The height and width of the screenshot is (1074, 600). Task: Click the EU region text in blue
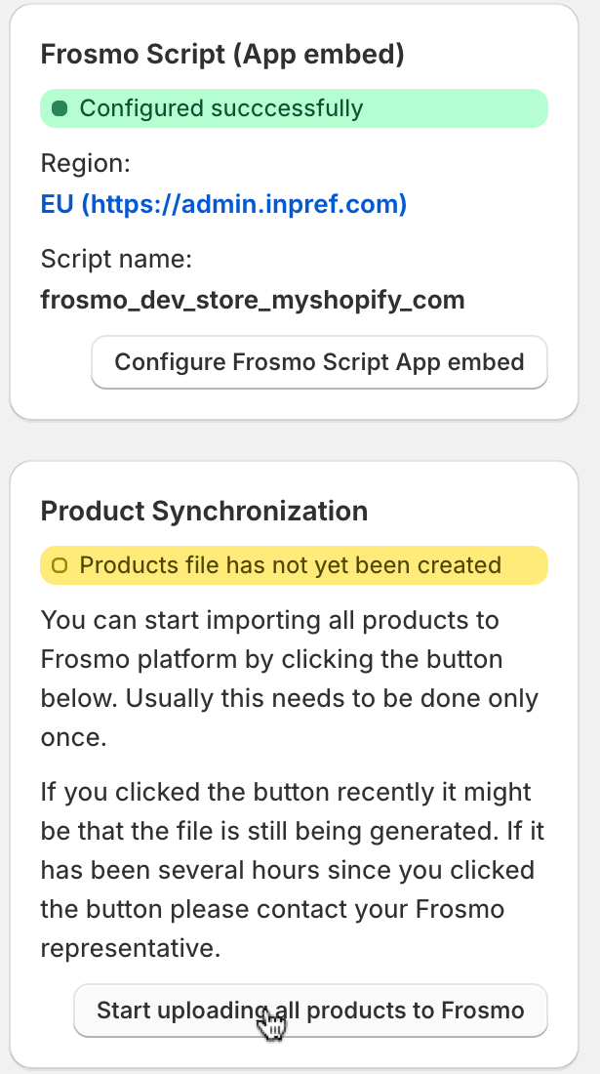pyautogui.click(x=57, y=204)
